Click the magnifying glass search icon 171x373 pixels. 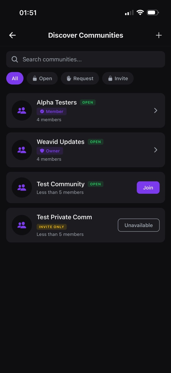(x=15, y=59)
